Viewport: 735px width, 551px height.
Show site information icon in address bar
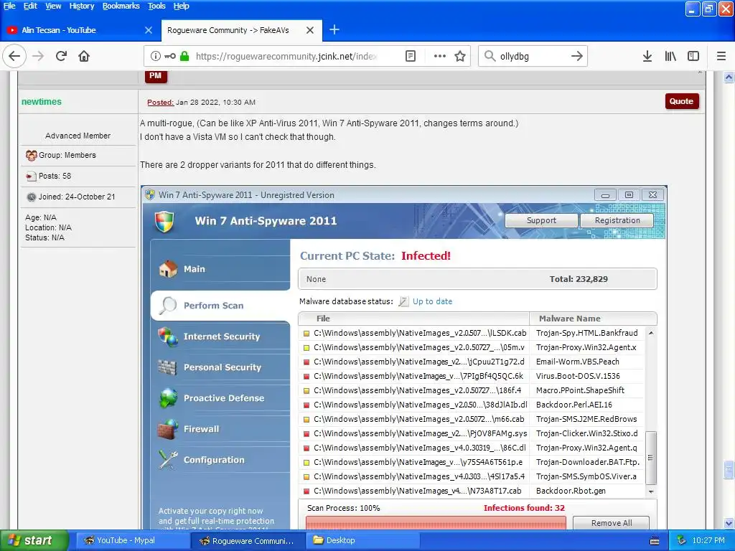click(155, 56)
